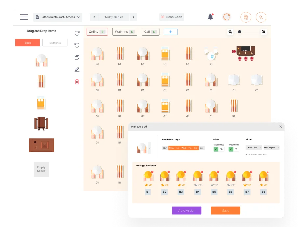Select the Call 5 filter tab
The width and height of the screenshot is (298, 227).
pos(151,32)
